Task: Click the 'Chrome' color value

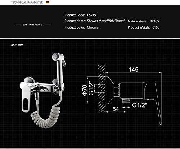Action: click(x=93, y=27)
